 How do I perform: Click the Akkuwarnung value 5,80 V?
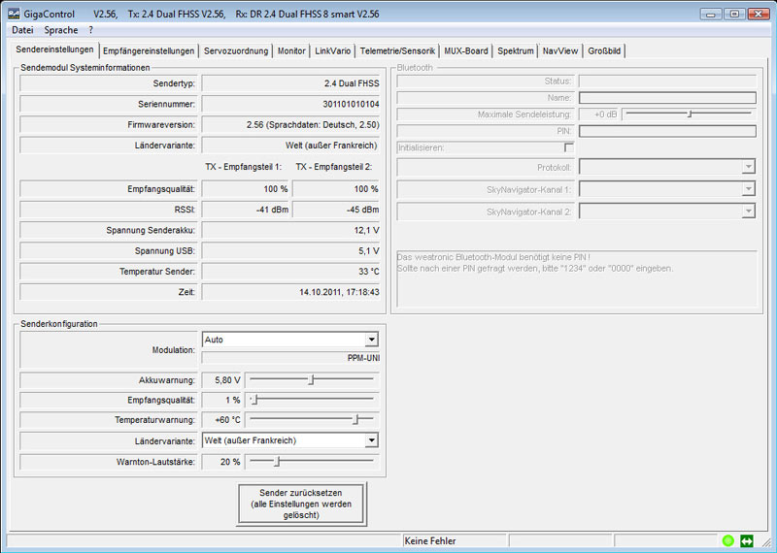click(227, 380)
